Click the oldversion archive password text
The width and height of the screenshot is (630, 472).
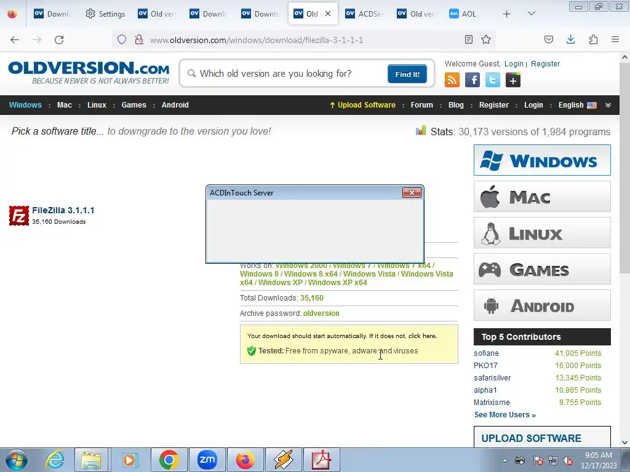coord(321,313)
